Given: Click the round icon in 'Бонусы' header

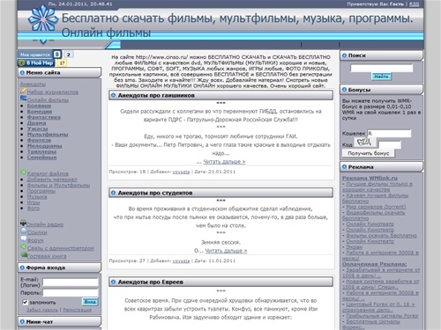Looking at the screenshot, I should (x=345, y=90).
